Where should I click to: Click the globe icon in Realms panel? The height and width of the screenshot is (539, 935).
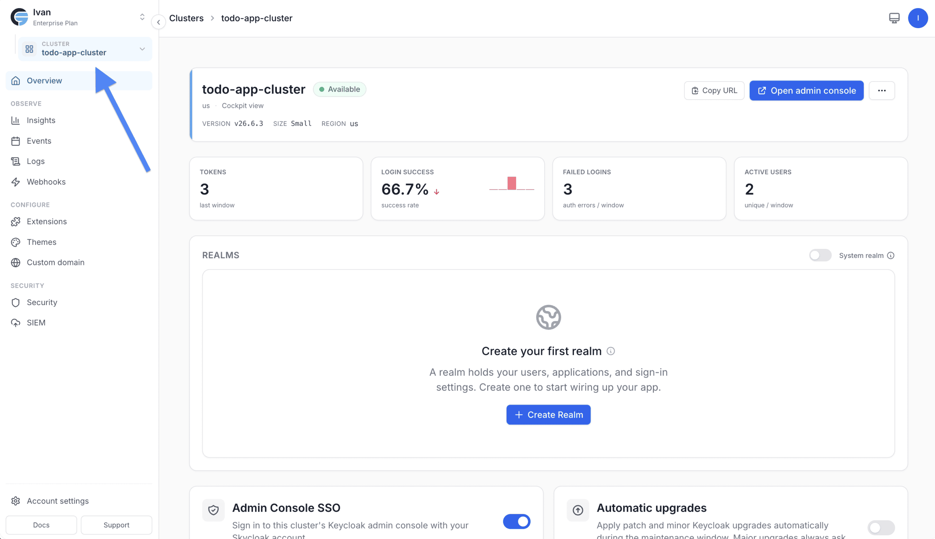coord(548,317)
